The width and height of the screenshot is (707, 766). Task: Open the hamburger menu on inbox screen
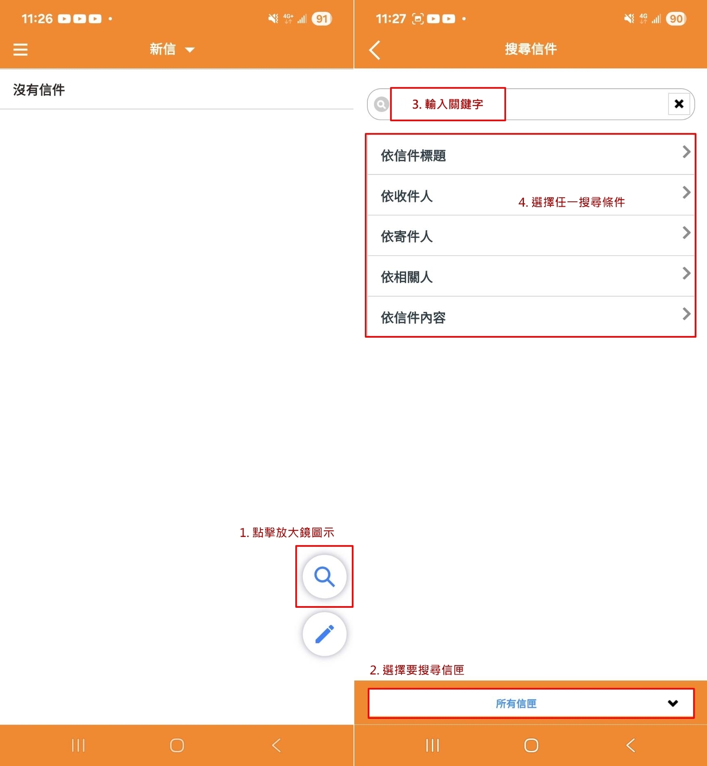tap(20, 50)
